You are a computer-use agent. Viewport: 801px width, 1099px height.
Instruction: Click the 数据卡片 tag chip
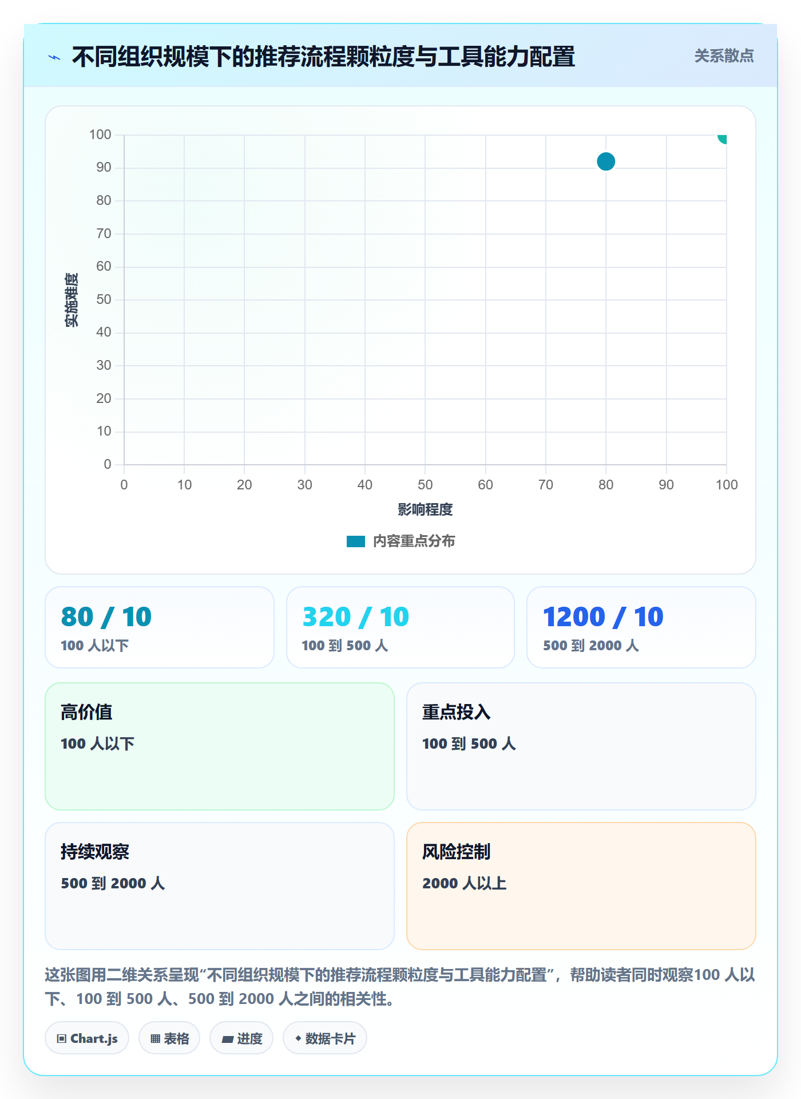[325, 1038]
